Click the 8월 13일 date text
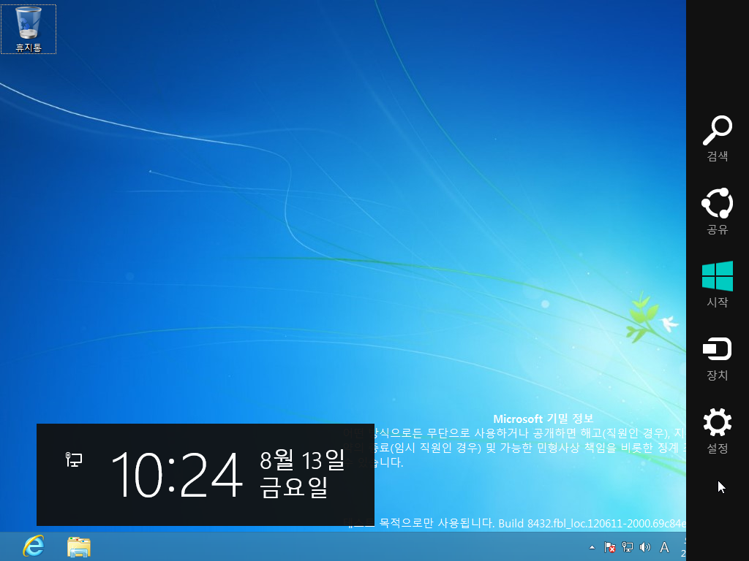The width and height of the screenshot is (749, 561). pyautogui.click(x=302, y=459)
